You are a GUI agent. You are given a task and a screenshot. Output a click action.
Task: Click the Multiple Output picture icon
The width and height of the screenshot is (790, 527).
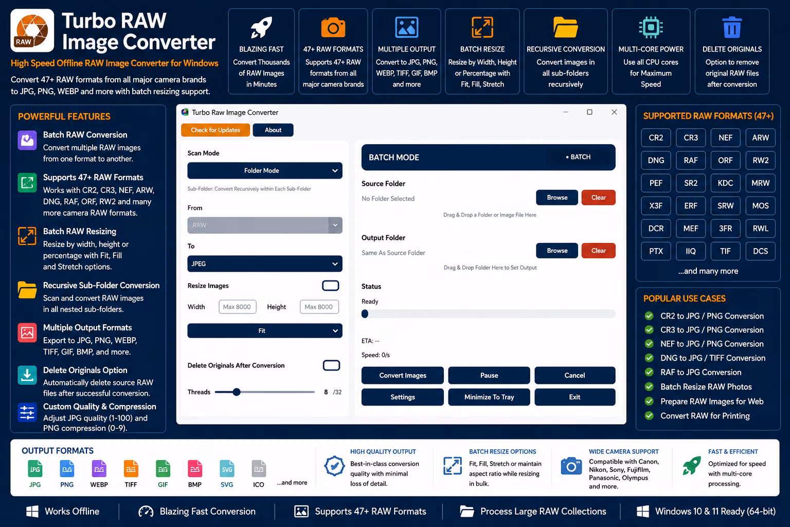pos(407,27)
